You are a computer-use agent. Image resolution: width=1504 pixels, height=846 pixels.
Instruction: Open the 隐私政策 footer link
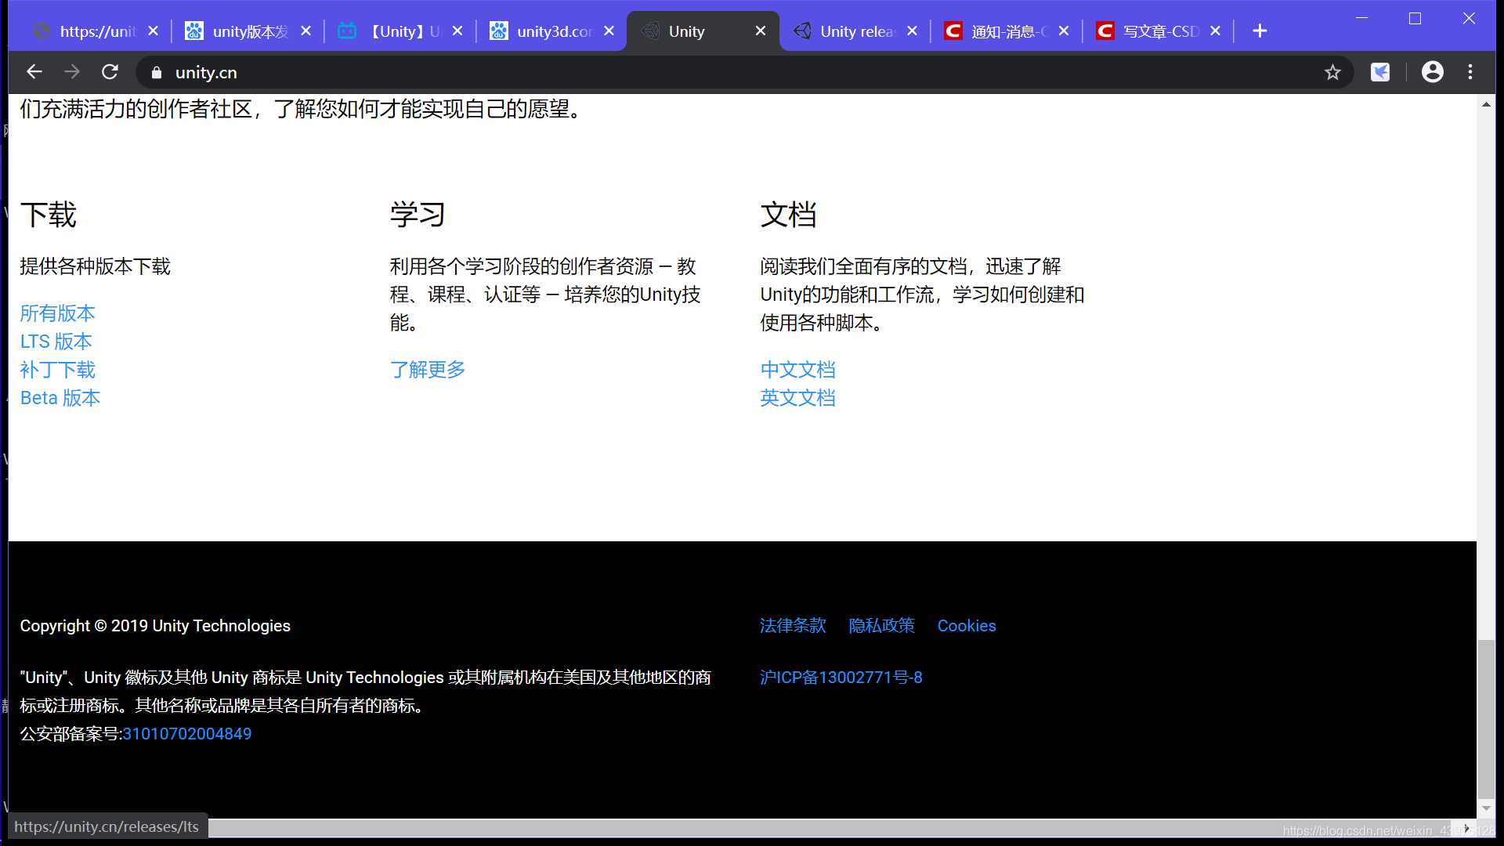pyautogui.click(x=882, y=626)
